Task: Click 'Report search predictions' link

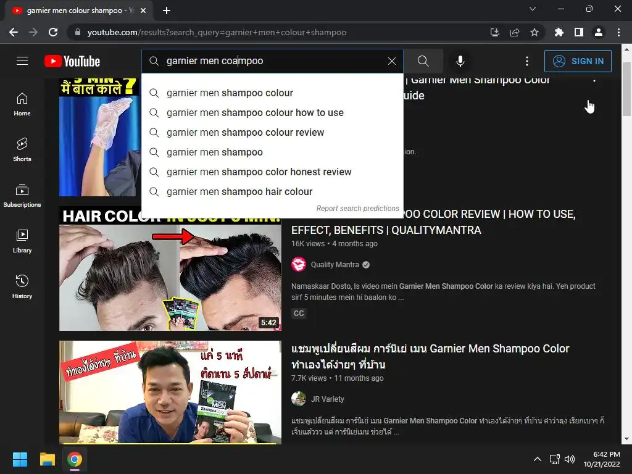Action: 357,209
